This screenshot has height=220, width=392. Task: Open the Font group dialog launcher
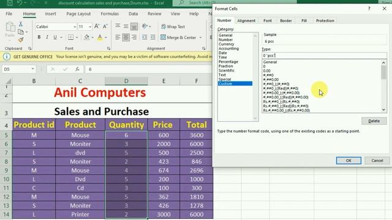[108, 48]
